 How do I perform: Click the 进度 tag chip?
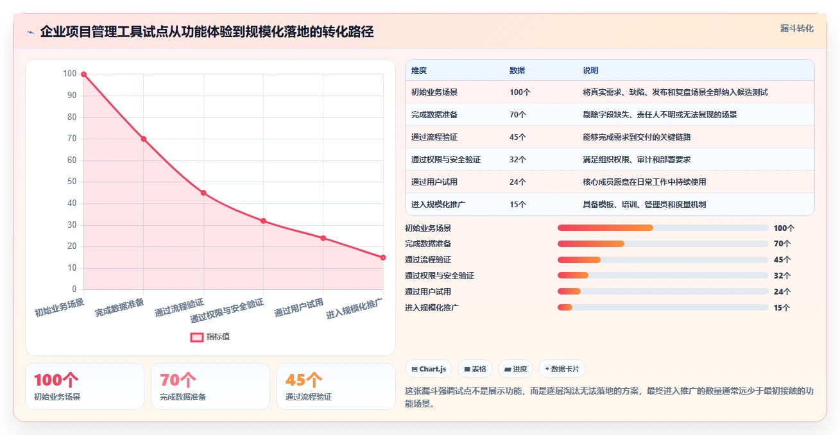[x=516, y=369]
